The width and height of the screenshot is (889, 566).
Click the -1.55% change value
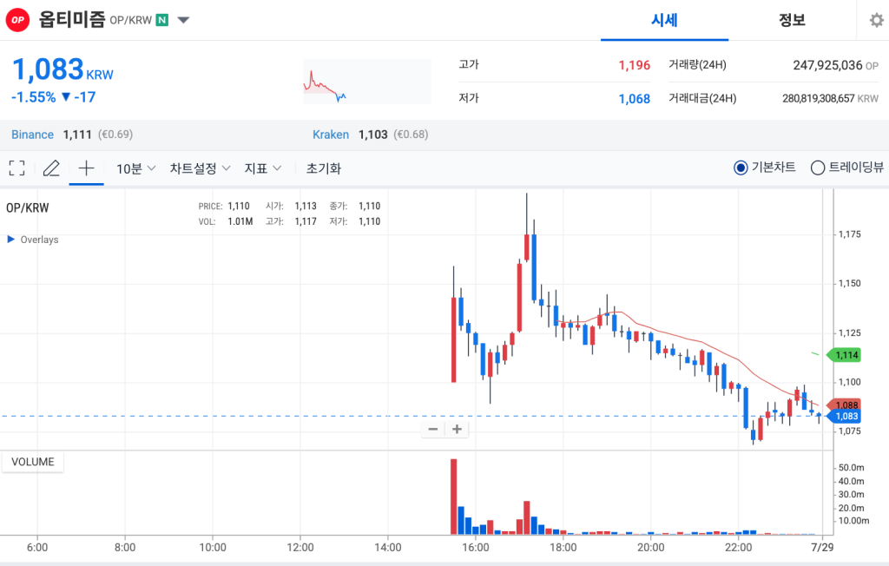tap(34, 97)
